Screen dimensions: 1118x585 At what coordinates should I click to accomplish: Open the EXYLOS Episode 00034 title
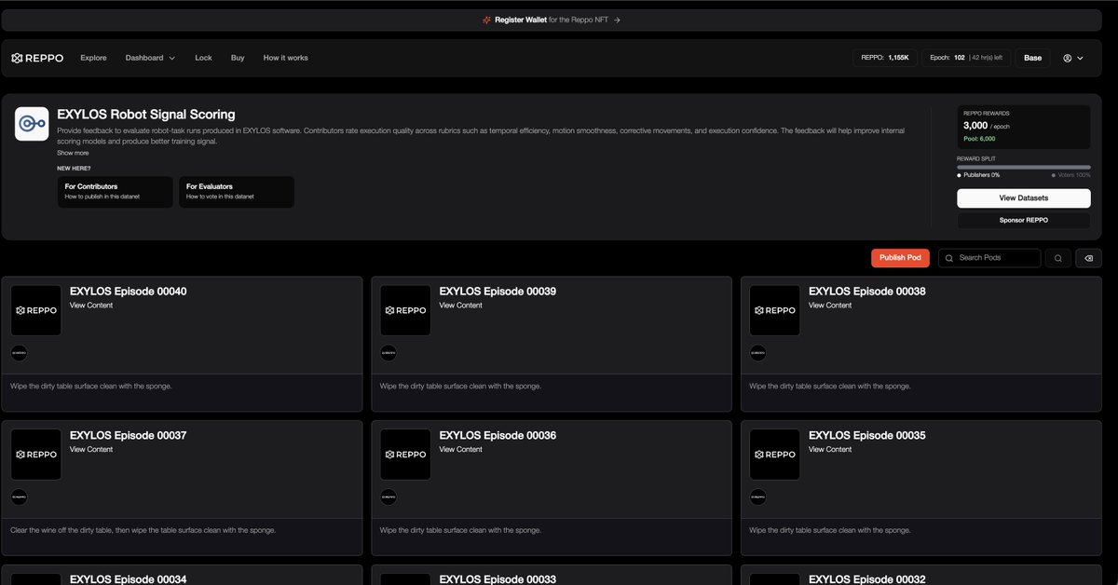point(128,579)
